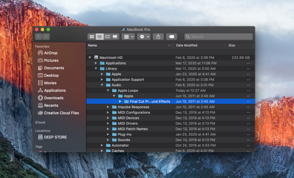Select DEEP STORE under Locations
The height and width of the screenshot is (178, 294).
point(55,137)
